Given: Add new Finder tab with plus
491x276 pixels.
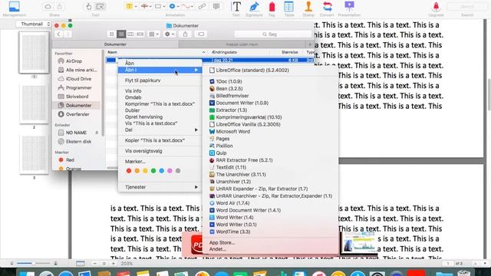Looking at the screenshot, I should coord(309,44).
